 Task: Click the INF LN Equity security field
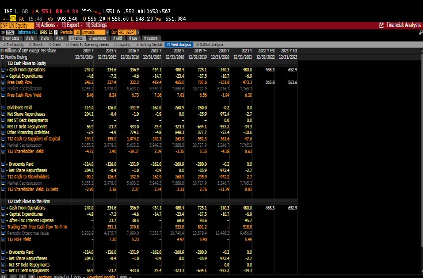tap(15, 25)
